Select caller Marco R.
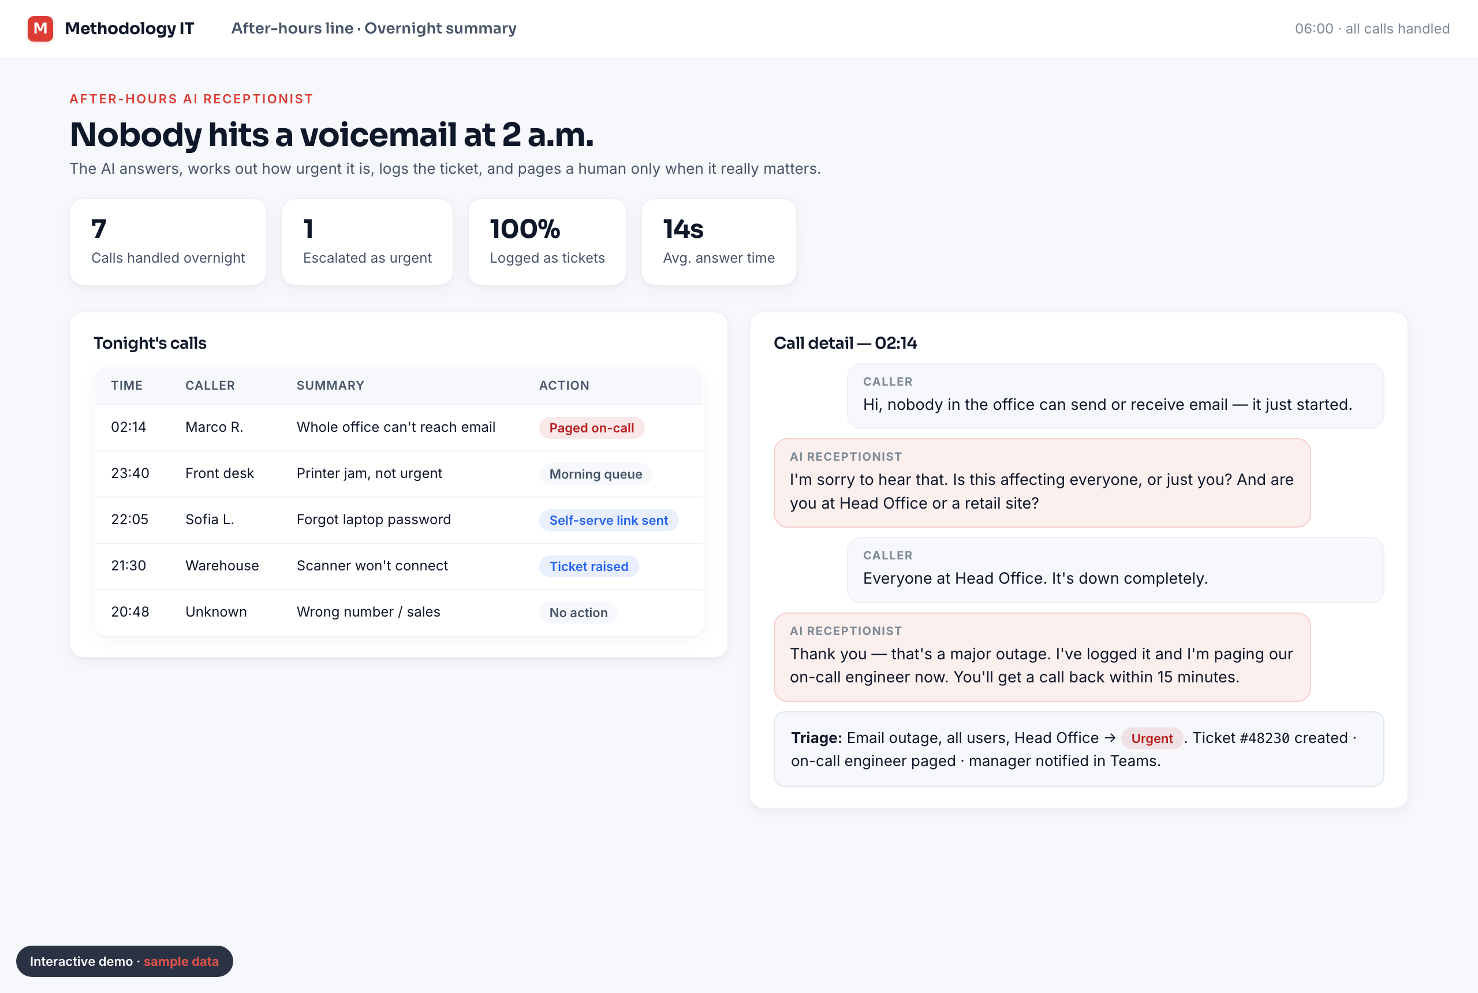Viewport: 1478px width, 993px height. point(214,427)
